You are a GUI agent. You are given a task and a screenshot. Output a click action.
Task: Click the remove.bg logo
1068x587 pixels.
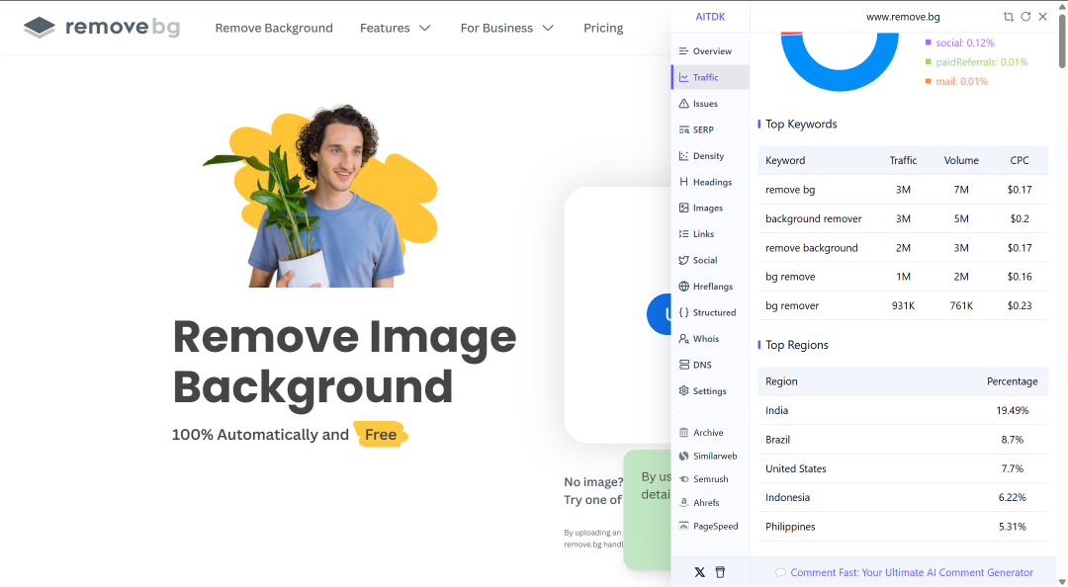(102, 28)
